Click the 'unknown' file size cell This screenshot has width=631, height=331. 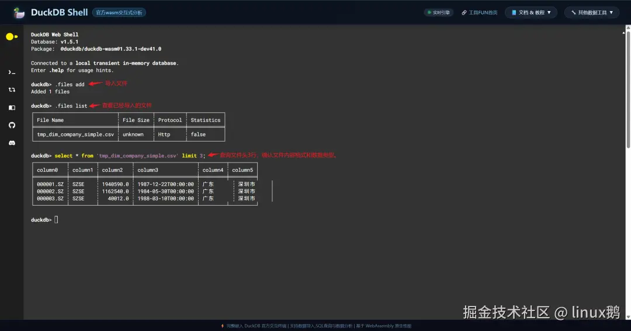coord(133,135)
